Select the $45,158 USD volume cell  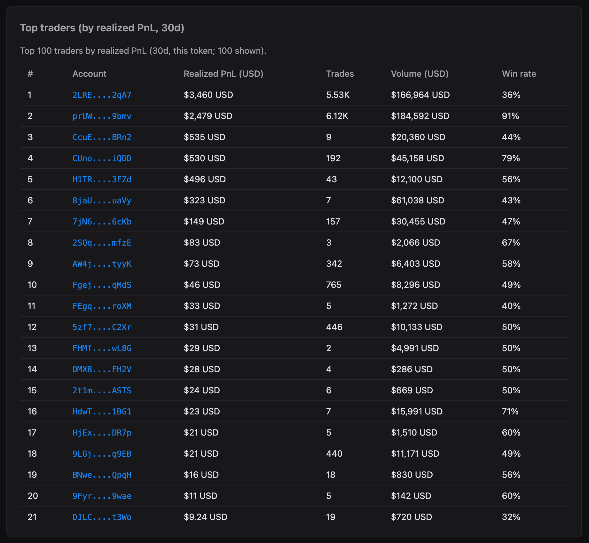pos(417,158)
